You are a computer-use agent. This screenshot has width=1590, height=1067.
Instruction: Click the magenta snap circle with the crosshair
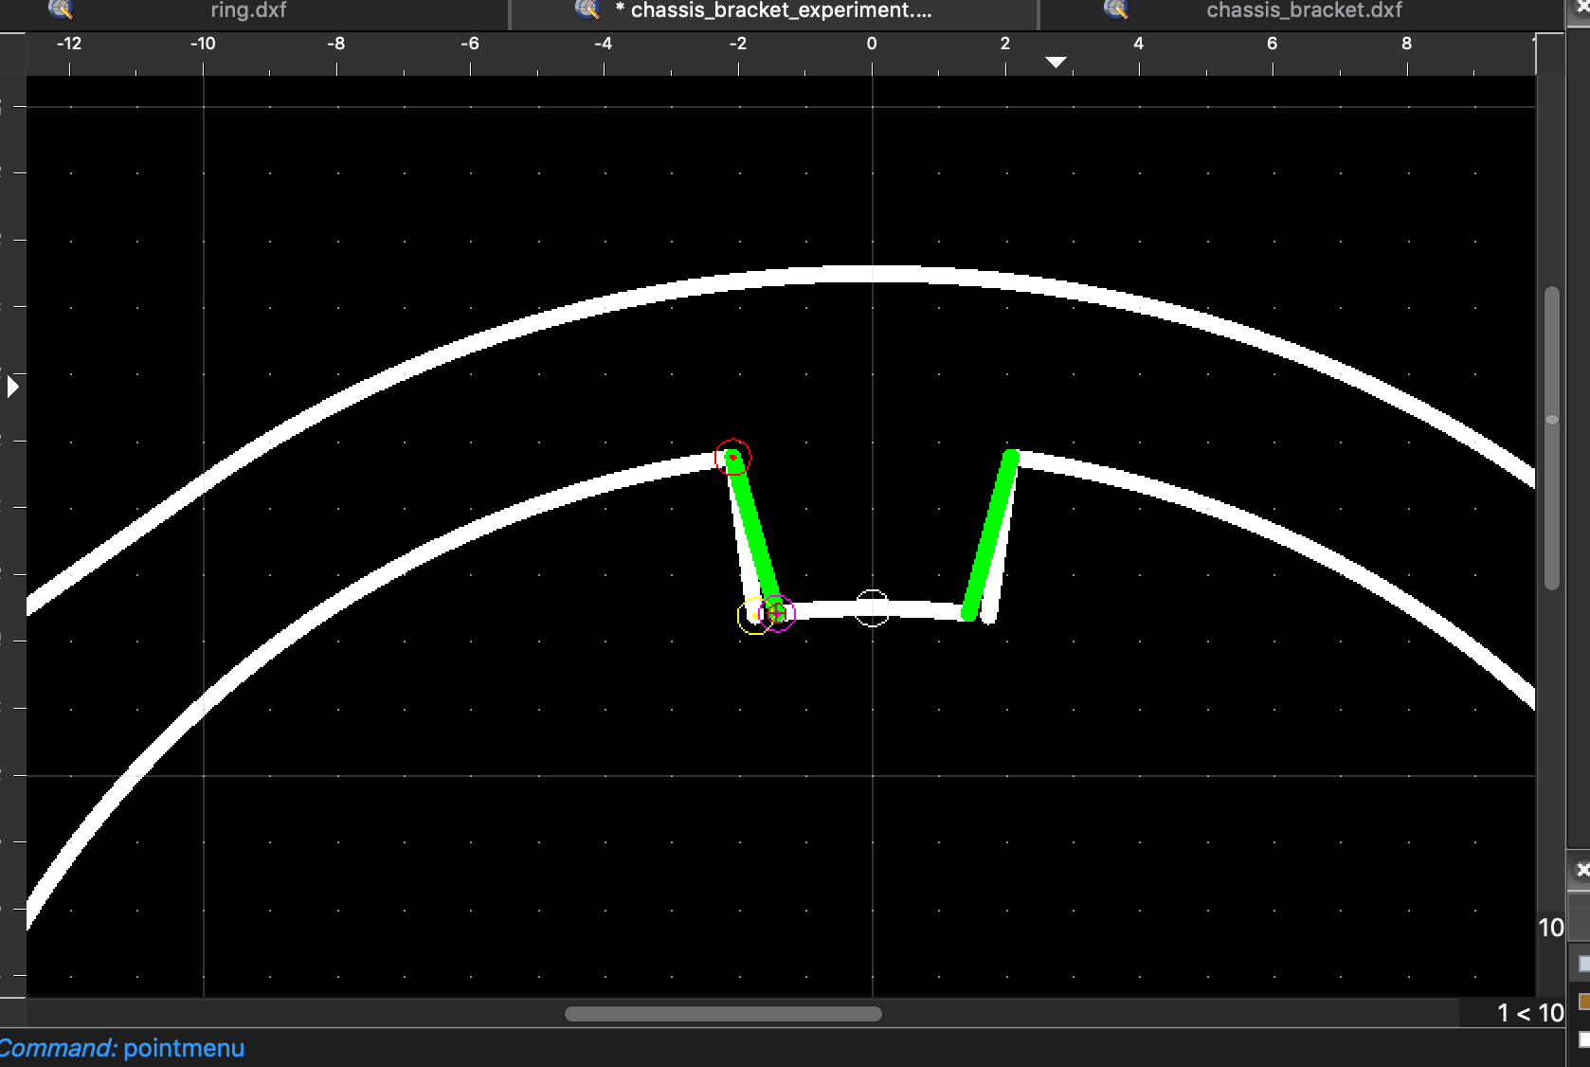pos(777,613)
